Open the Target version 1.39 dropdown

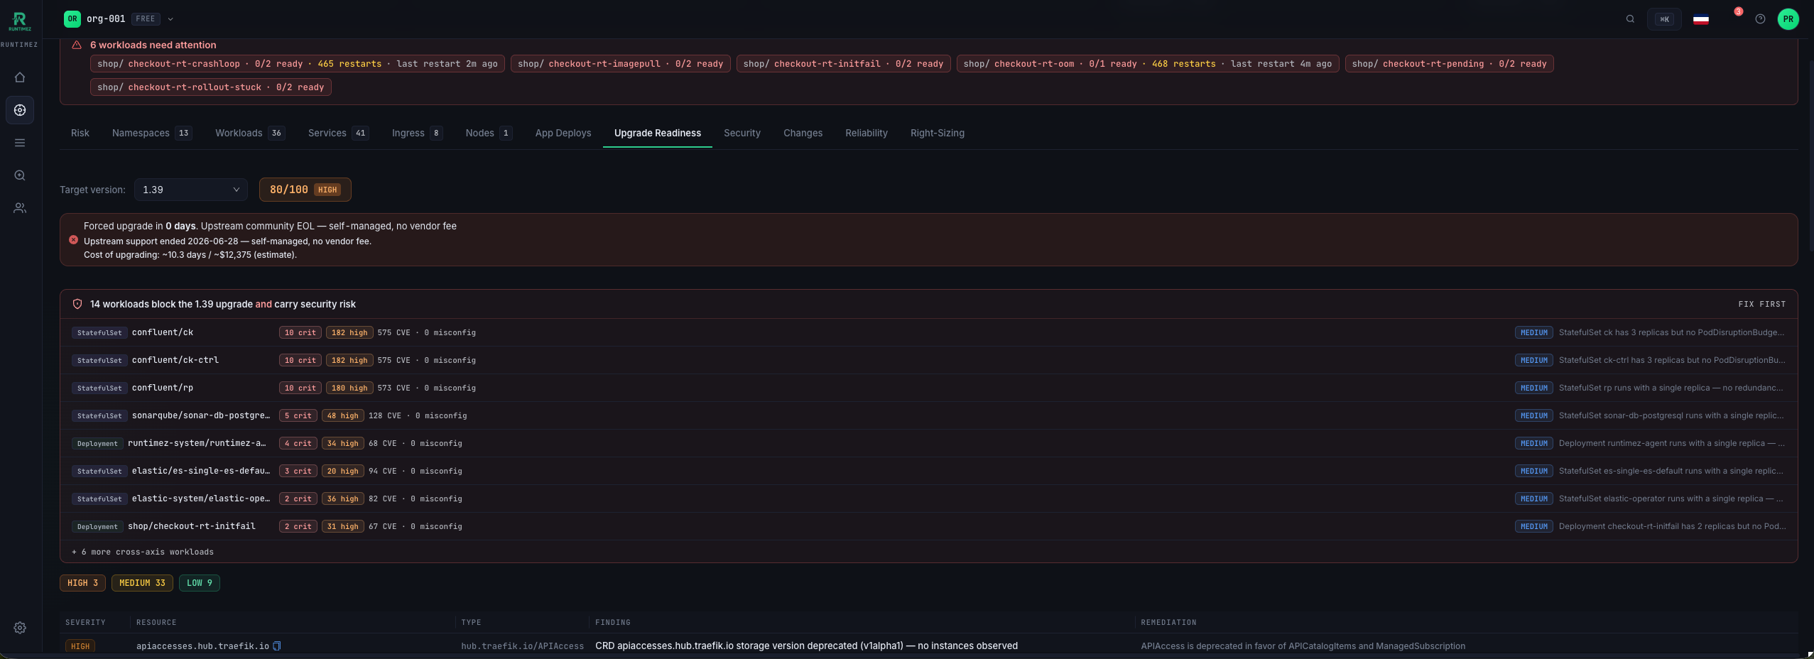coord(190,190)
